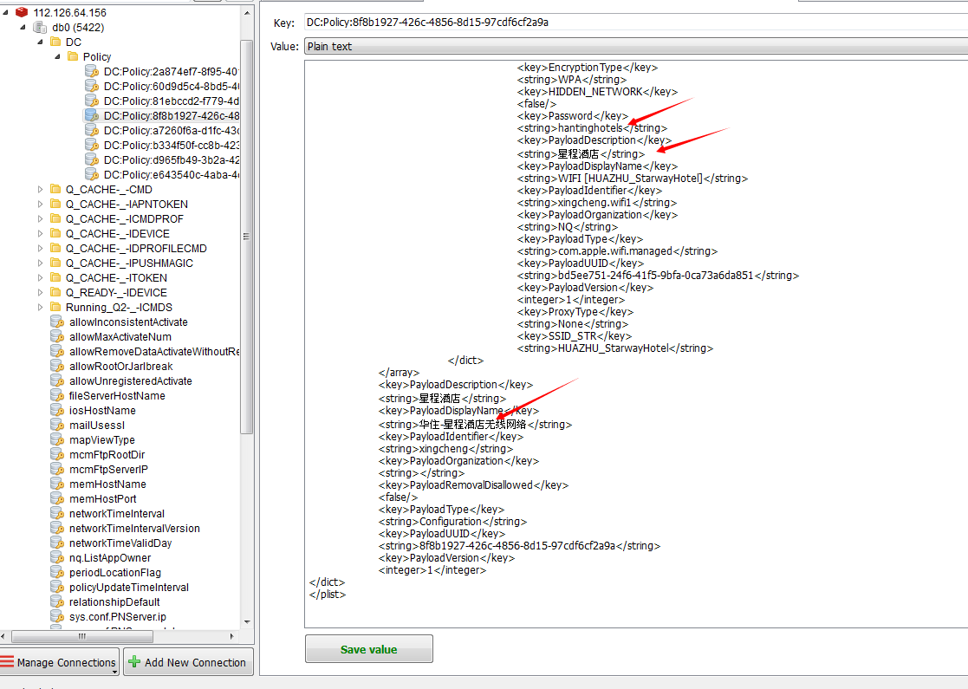Image resolution: width=968 pixels, height=689 pixels.
Task: Collapse the 112.126.64.156 server node
Action: (x=5, y=12)
